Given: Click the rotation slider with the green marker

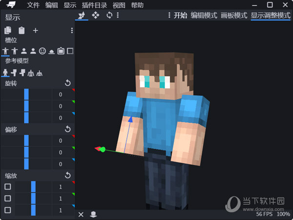Looking at the screenshot, I should coord(26,106).
